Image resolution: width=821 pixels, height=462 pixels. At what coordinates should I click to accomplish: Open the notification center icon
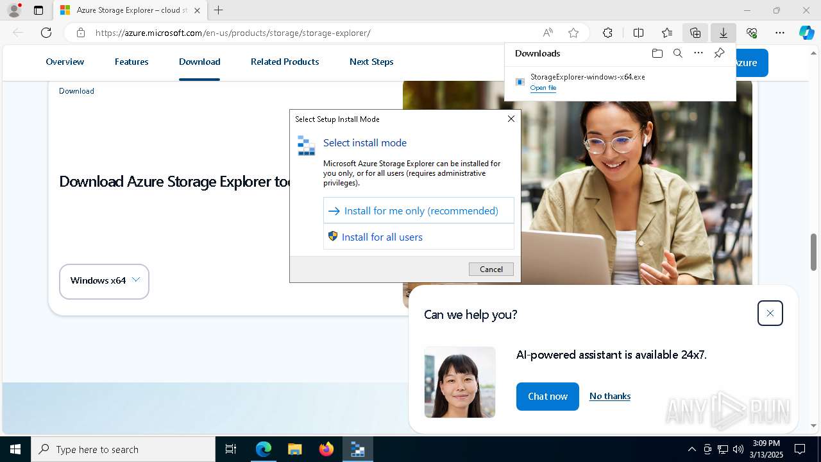coord(800,449)
